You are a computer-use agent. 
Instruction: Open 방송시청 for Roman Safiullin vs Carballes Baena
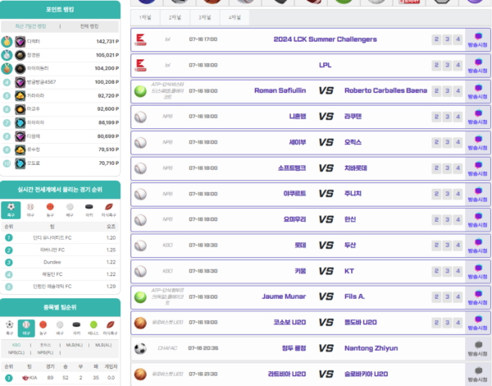(477, 91)
